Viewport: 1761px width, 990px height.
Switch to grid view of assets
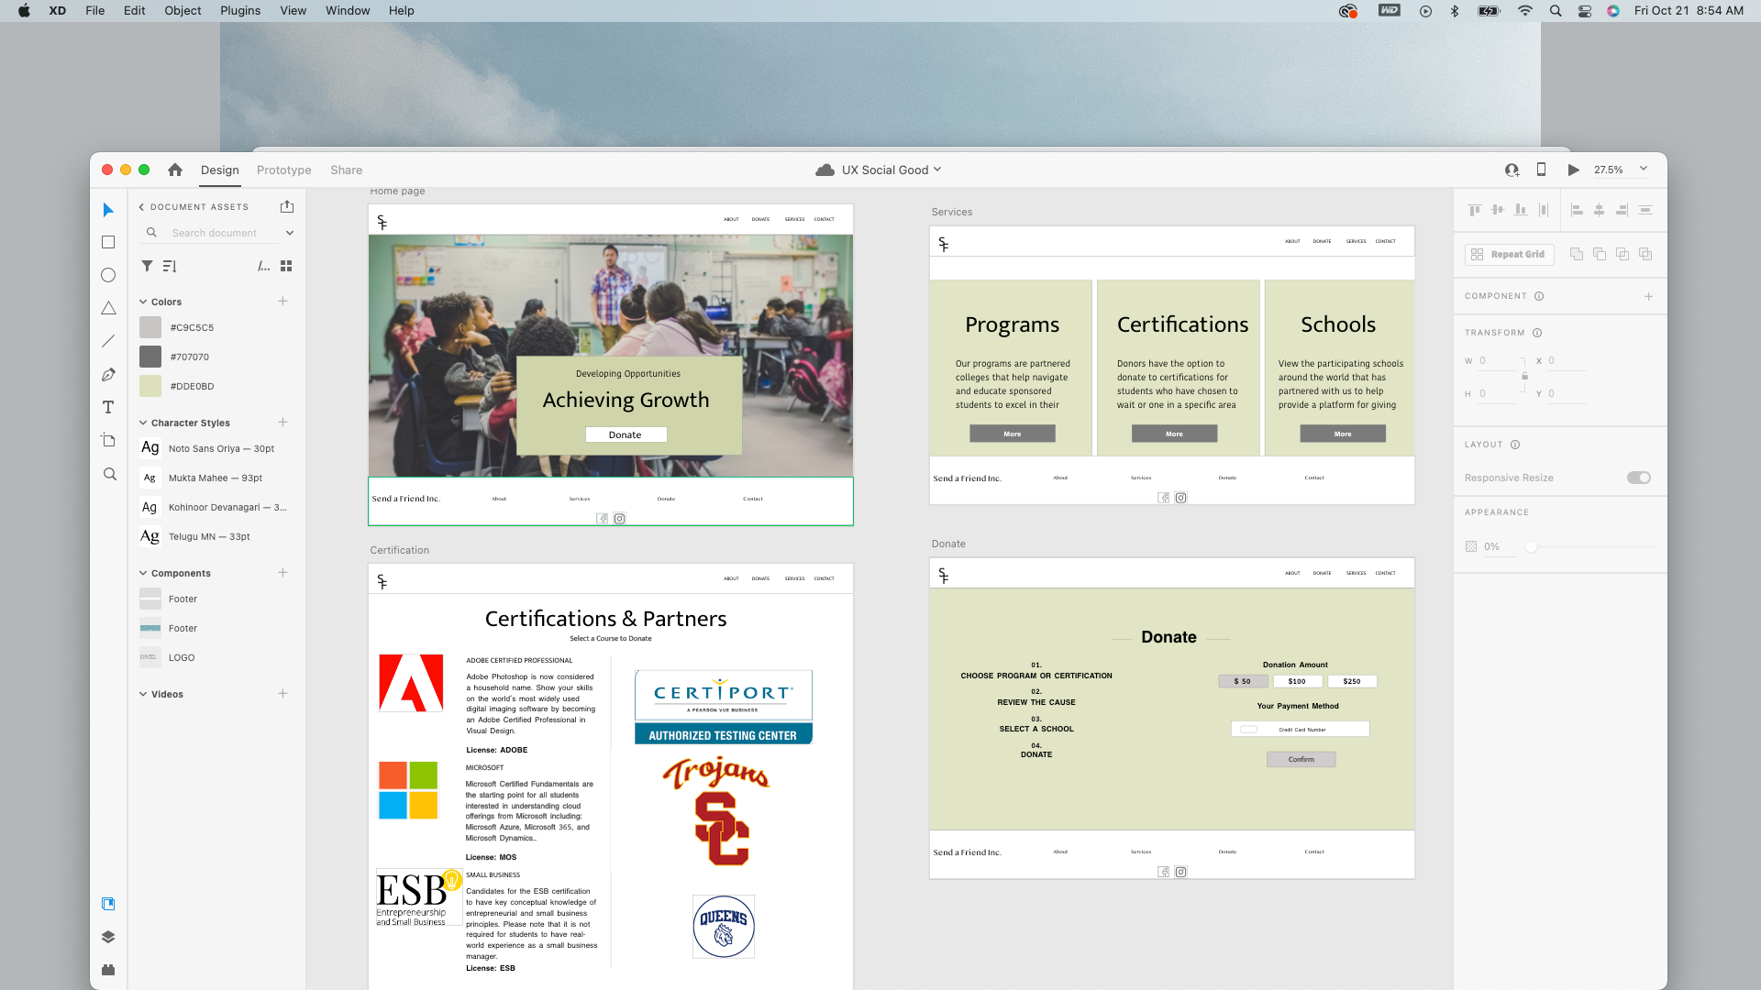(286, 266)
